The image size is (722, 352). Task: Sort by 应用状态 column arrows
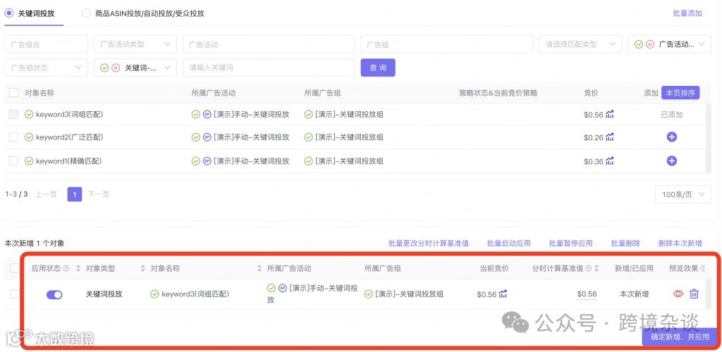(x=78, y=268)
